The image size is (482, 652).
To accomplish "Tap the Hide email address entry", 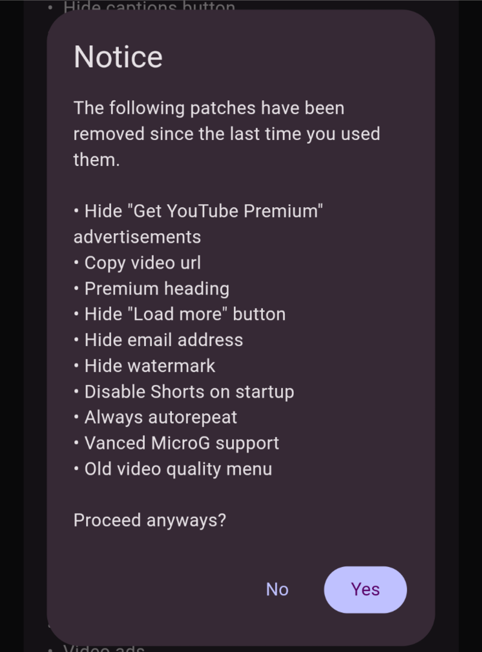I will click(163, 340).
